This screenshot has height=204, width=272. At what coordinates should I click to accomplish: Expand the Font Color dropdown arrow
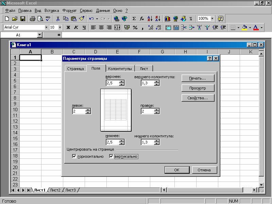(x=261, y=28)
